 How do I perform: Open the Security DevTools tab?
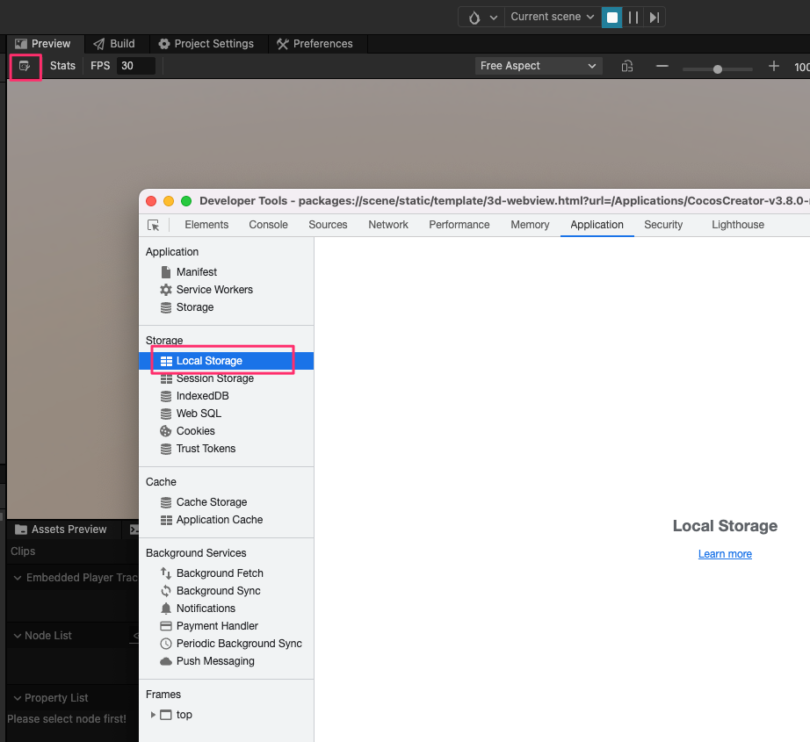(x=663, y=225)
